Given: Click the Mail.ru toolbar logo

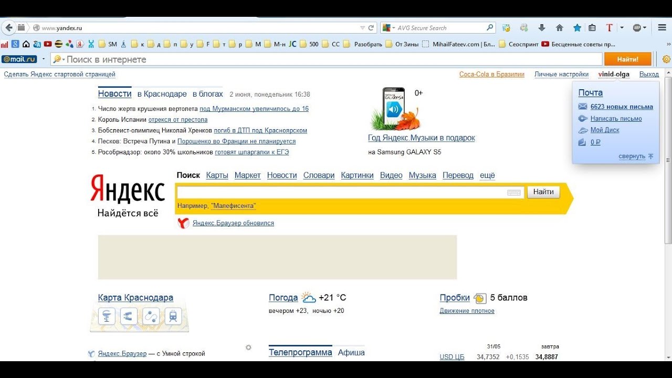Looking at the screenshot, I should (19, 59).
